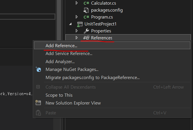Click the New Solution Explorer View icon
Viewport: 193px width, 130px height.
pos(38,103)
